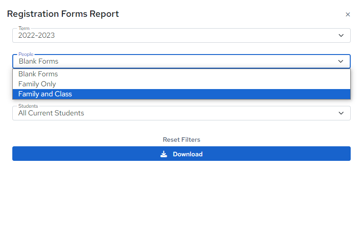Screen dimensions: 363x229
Task: Click the Registration Forms Report heading
Action: [x=63, y=14]
